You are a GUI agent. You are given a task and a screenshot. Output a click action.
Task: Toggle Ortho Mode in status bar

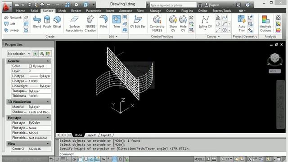coord(68,159)
